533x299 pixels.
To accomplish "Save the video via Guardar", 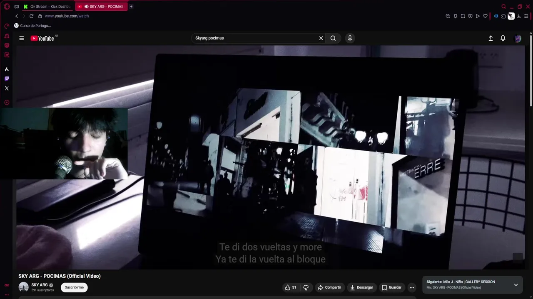I will [392, 287].
